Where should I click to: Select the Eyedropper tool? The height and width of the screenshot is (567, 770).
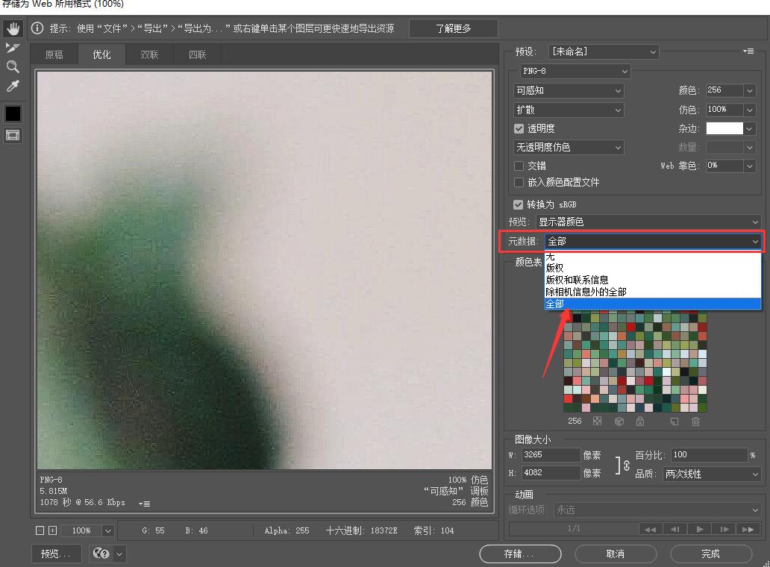coord(13,87)
